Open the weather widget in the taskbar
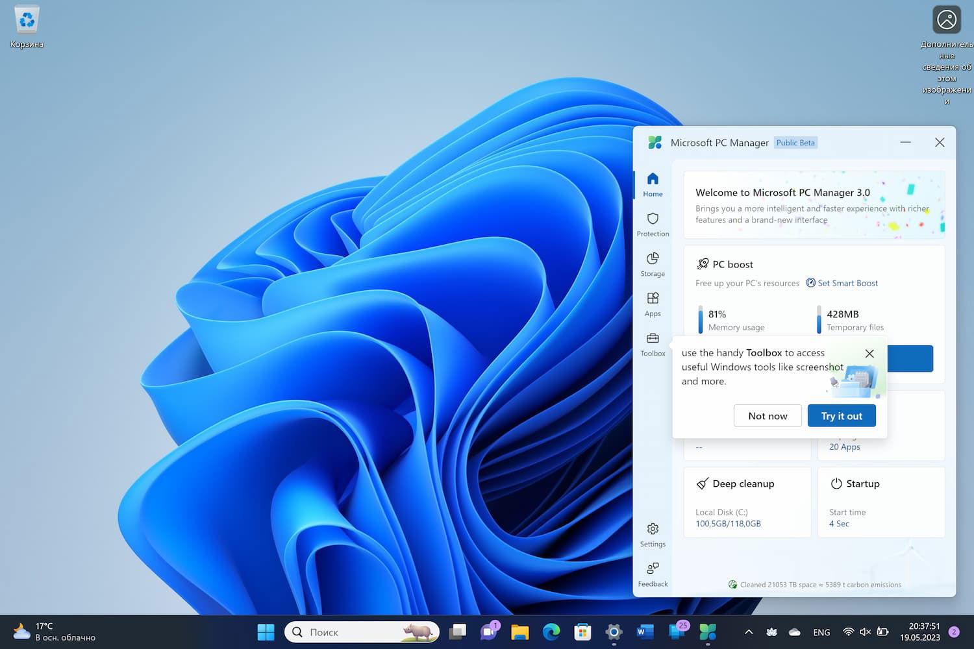Viewport: 974px width, 649px height. [x=54, y=631]
